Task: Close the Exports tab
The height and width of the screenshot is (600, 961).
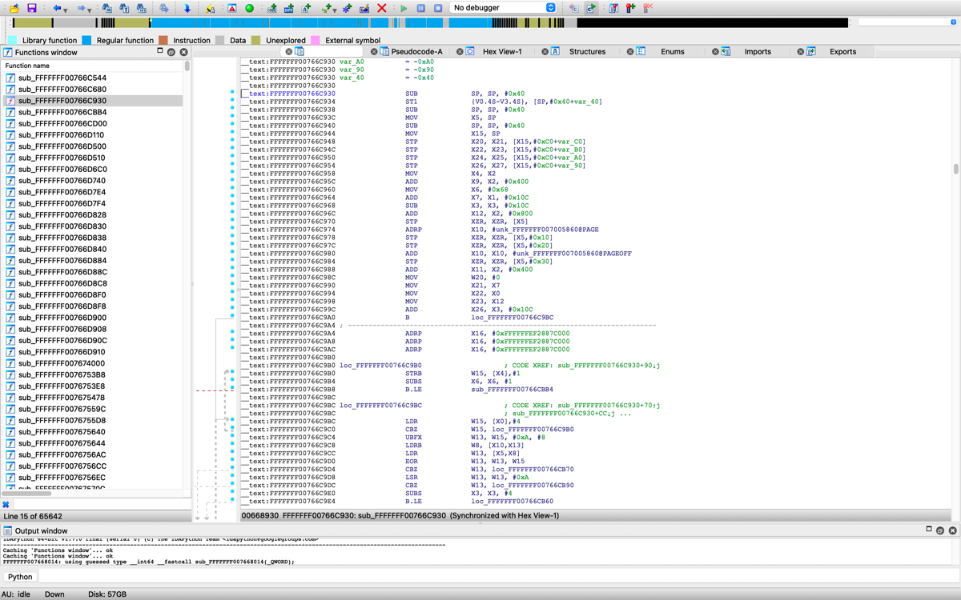Action: [800, 51]
